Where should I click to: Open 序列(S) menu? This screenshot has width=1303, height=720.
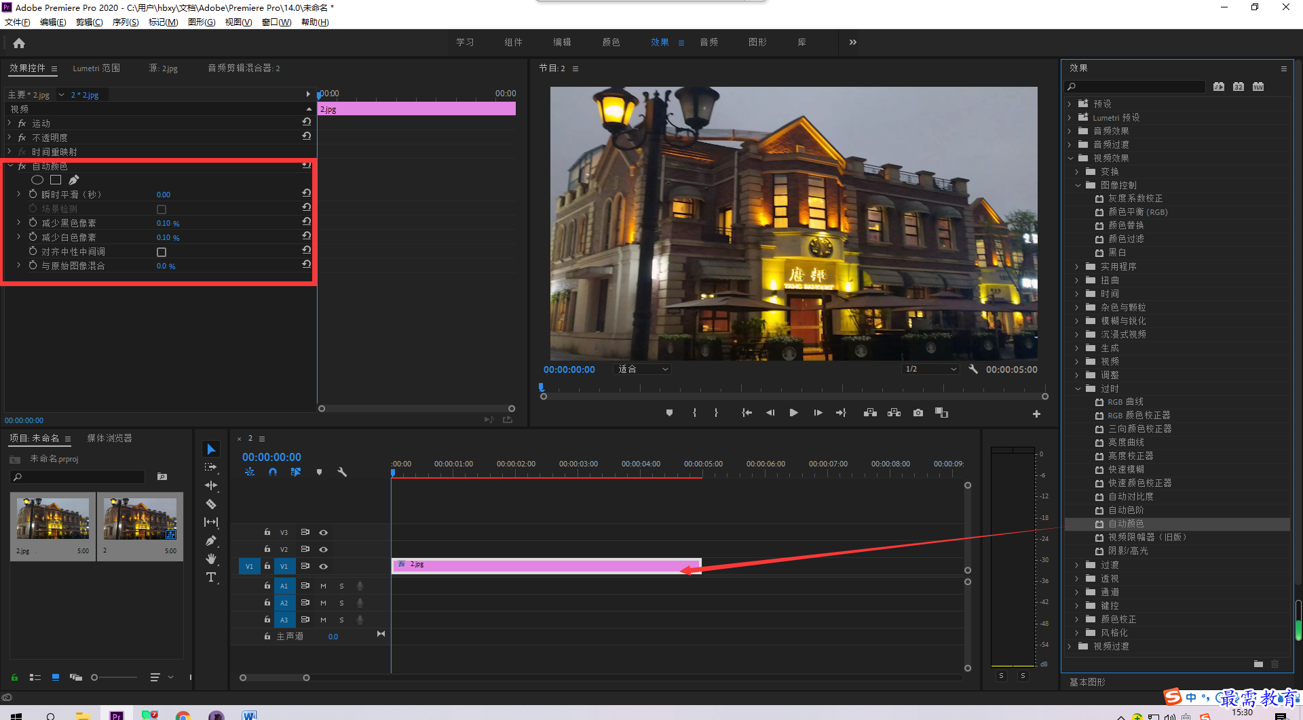126,22
